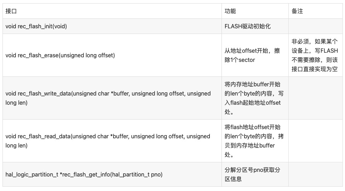Click the 从地址offset开始擦除1个sector description cell
Screen dimensions: 345x191
pos(255,55)
